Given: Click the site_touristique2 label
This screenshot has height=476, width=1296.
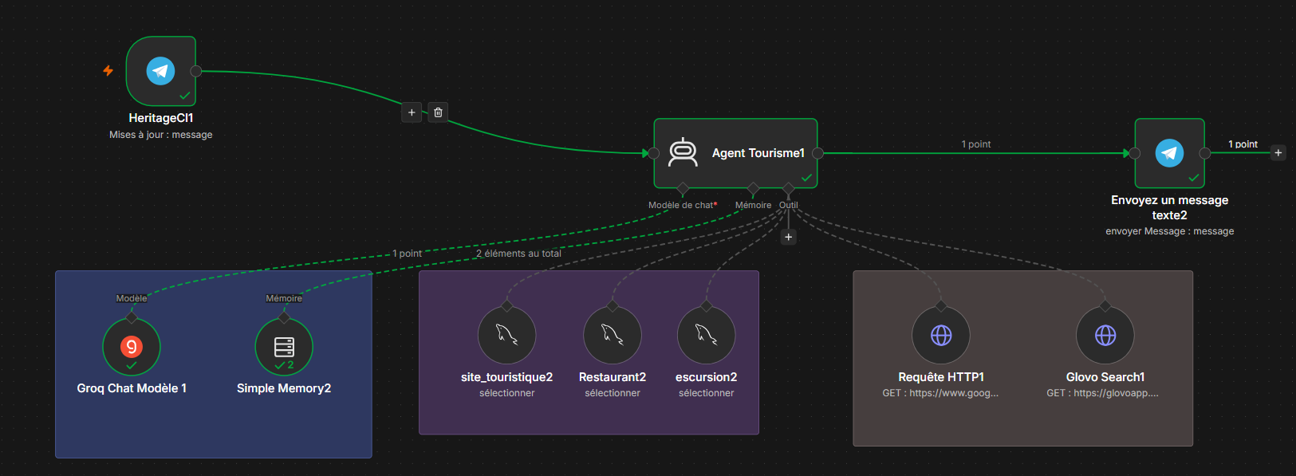Looking at the screenshot, I should click(506, 377).
